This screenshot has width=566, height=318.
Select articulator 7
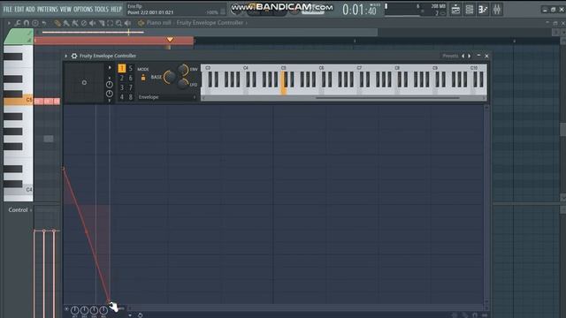coord(131,87)
